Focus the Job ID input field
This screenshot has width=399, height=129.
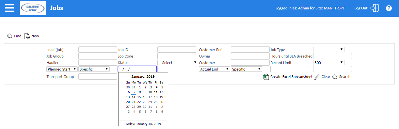(177, 49)
